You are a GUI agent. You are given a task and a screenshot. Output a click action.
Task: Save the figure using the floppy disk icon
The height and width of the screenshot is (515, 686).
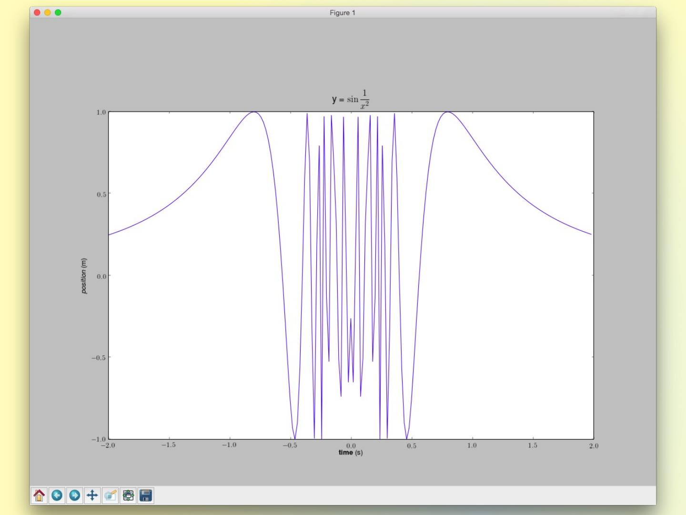[146, 495]
